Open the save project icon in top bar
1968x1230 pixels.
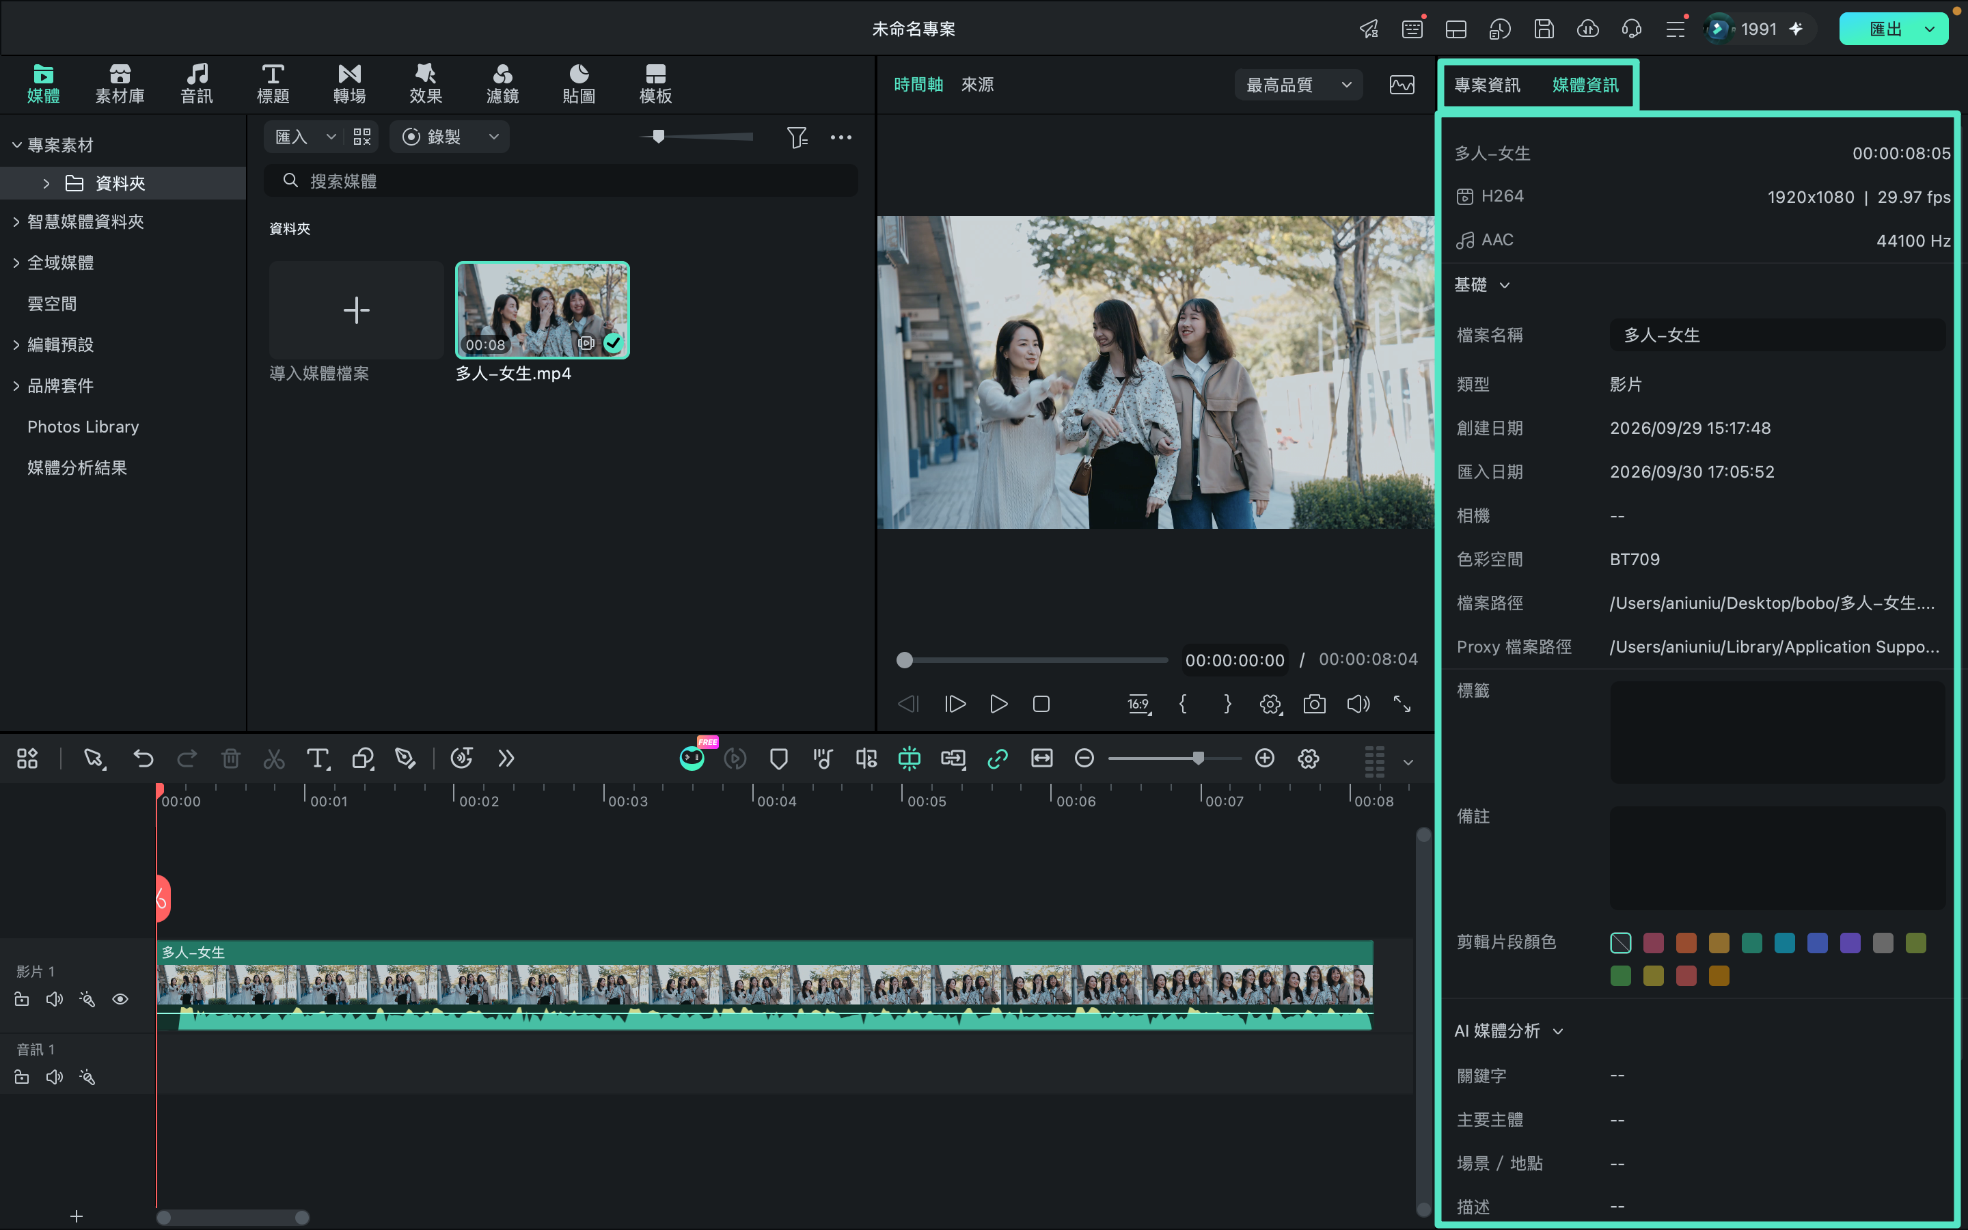1544,29
